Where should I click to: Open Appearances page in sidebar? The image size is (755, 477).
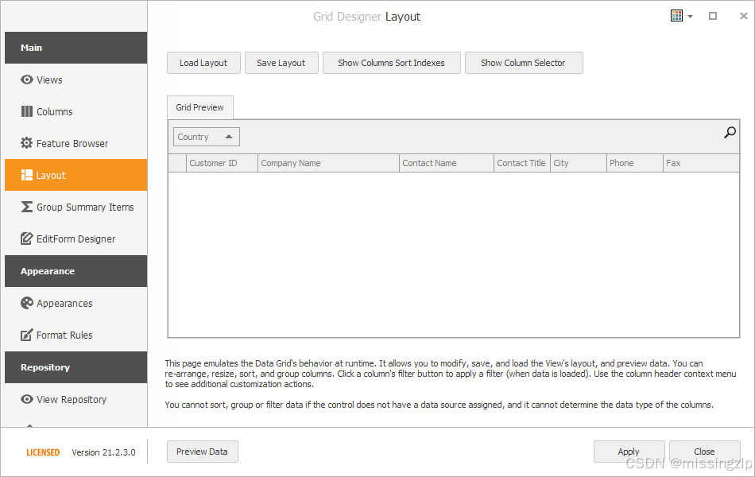point(76,303)
